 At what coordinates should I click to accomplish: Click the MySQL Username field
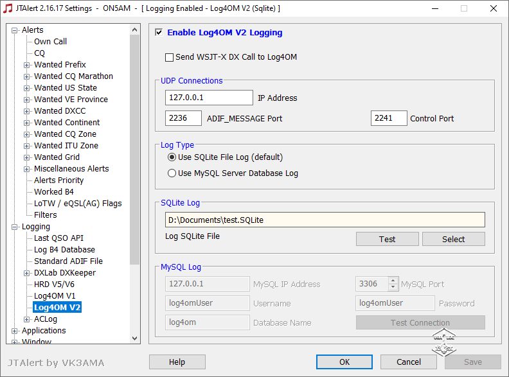tap(208, 303)
